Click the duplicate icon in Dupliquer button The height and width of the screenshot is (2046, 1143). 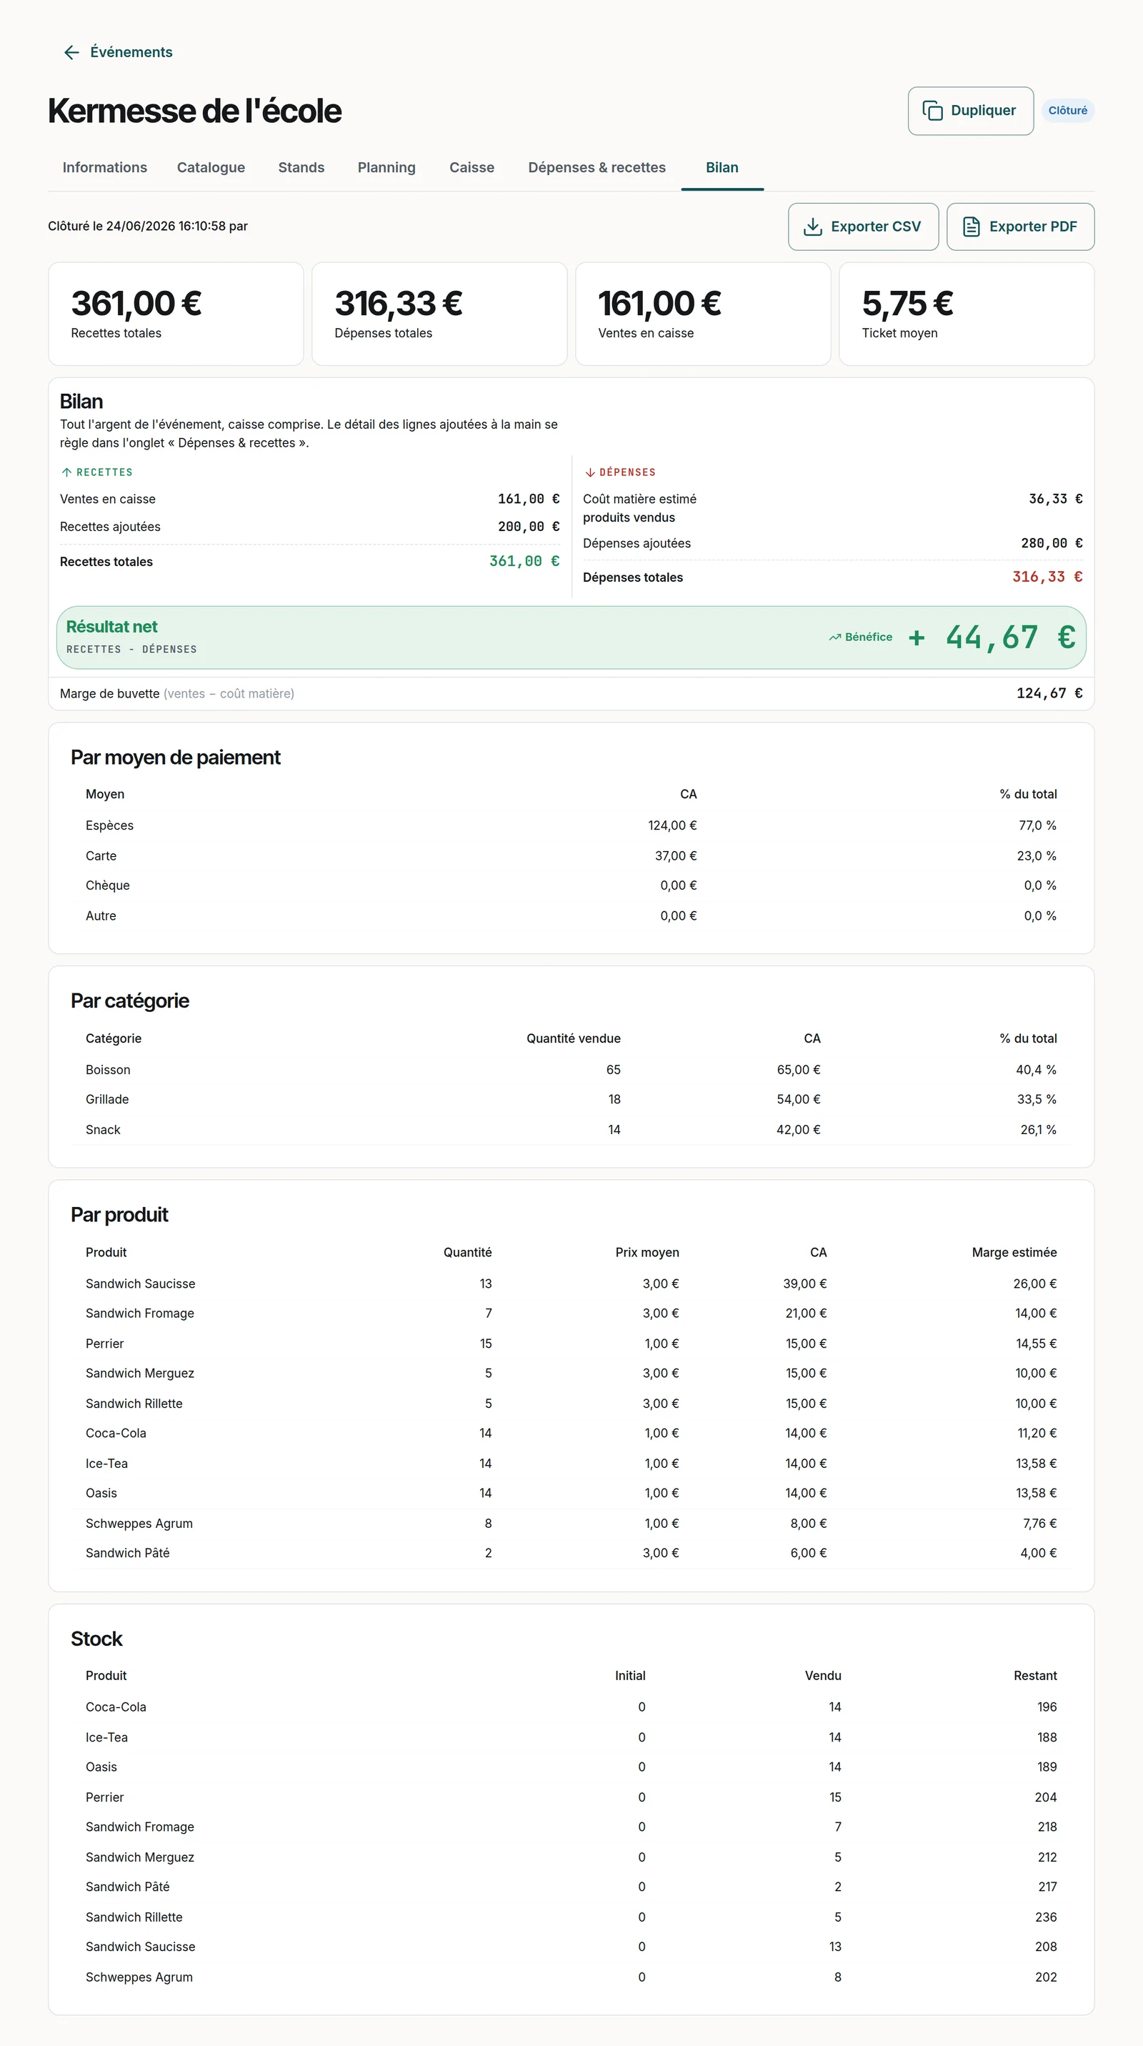932,110
